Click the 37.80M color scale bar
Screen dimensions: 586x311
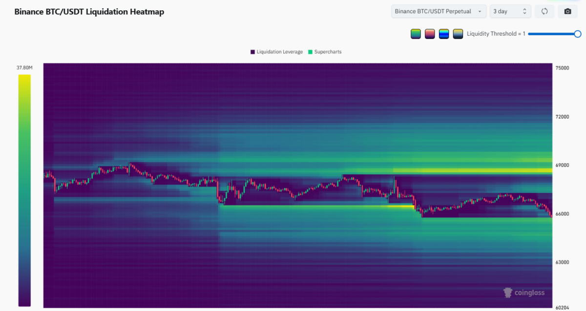[24, 190]
